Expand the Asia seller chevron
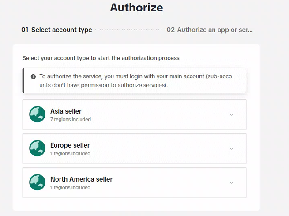Screen dimensions: 289x216 pos(231,115)
